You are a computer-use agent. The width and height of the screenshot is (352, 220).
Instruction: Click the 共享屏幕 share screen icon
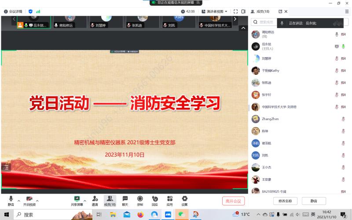pyautogui.click(x=77, y=199)
